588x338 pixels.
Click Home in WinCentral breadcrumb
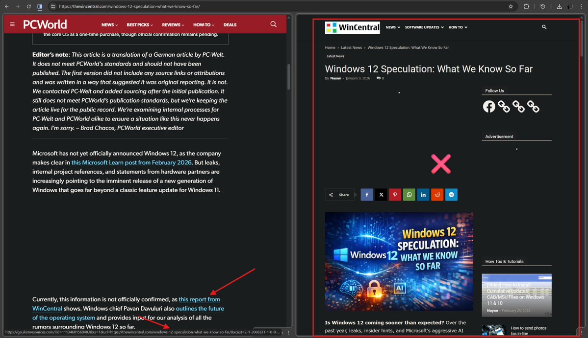point(330,47)
